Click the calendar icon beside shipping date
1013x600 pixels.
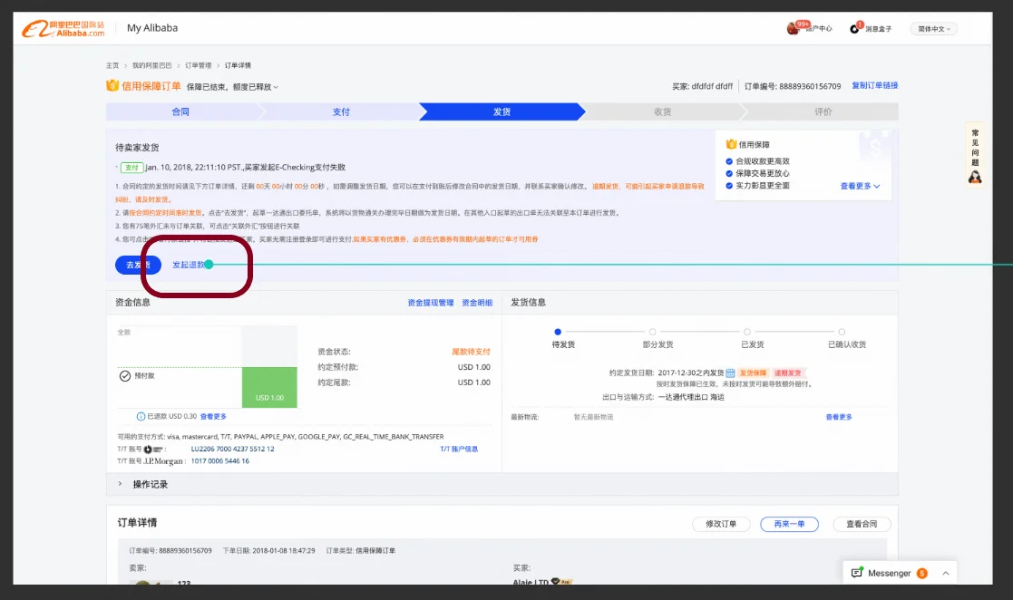(x=730, y=373)
